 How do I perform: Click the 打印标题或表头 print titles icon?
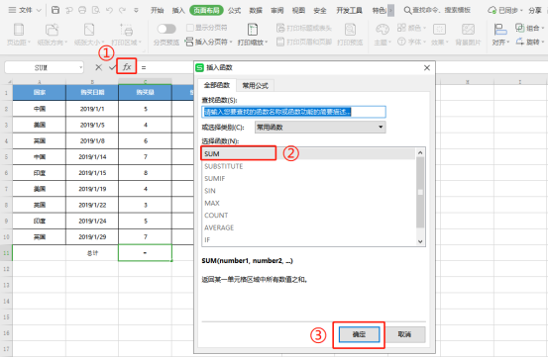(280, 28)
